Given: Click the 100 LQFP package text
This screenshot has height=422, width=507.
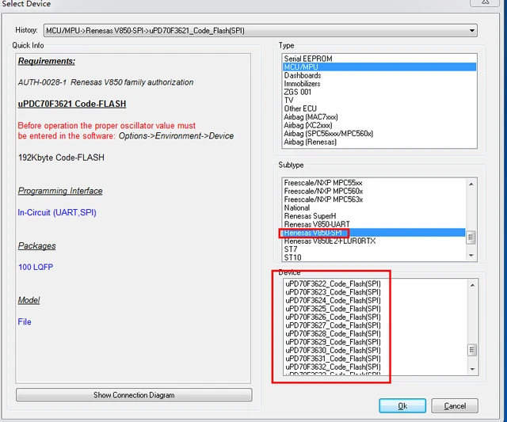Looking at the screenshot, I should (36, 268).
